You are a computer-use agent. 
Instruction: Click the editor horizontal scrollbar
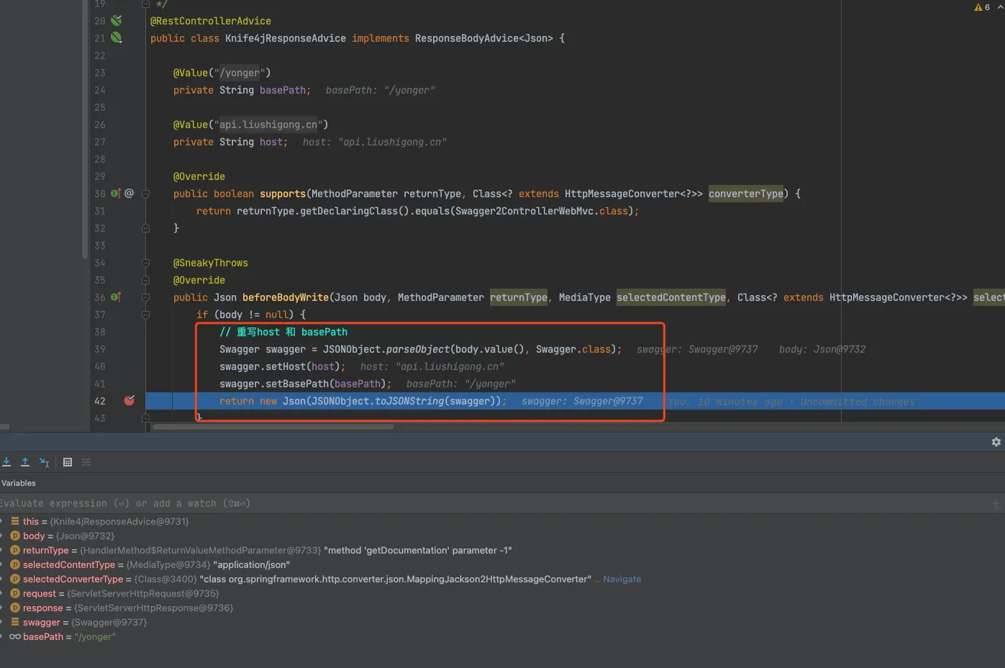click(x=273, y=427)
